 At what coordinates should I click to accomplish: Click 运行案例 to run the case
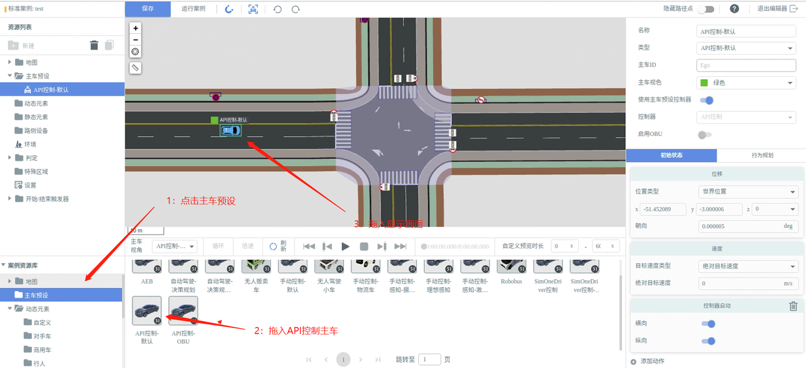pyautogui.click(x=193, y=8)
